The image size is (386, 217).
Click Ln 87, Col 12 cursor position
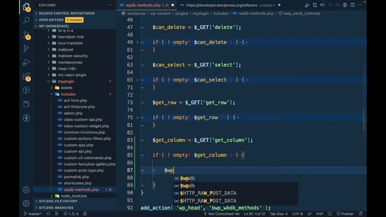(x=255, y=214)
